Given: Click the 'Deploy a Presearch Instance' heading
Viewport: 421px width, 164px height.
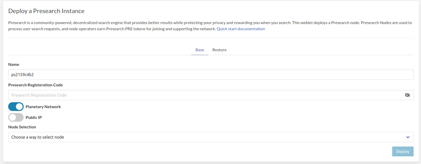Looking at the screenshot, I should pyautogui.click(x=46, y=11).
